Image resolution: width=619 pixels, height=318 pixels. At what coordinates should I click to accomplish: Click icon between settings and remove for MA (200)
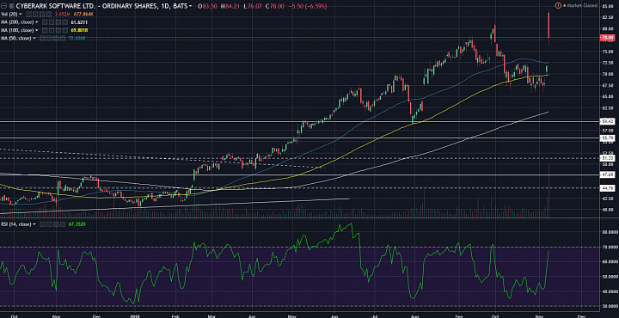pyautogui.click(x=58, y=22)
